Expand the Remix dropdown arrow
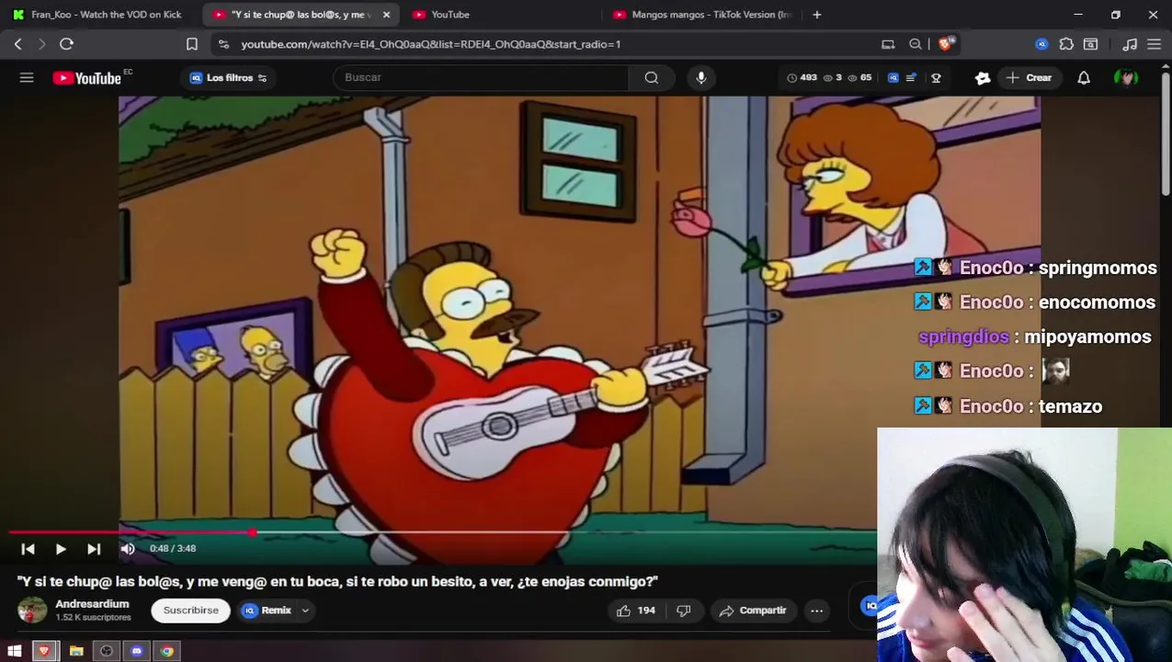 pos(305,611)
